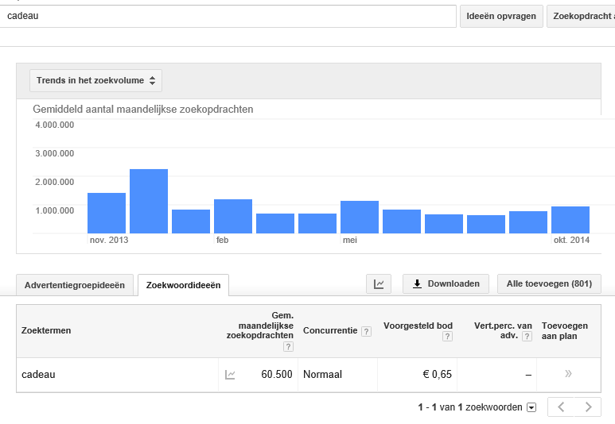Go to next page of keywords
Screen dimensions: 615x424
[588, 407]
